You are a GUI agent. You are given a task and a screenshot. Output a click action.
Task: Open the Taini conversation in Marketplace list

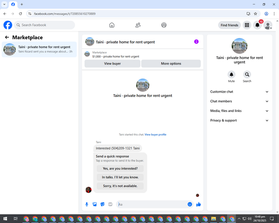[39, 49]
